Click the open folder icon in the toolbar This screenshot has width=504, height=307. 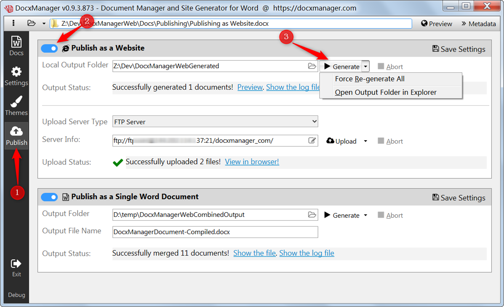(x=31, y=23)
